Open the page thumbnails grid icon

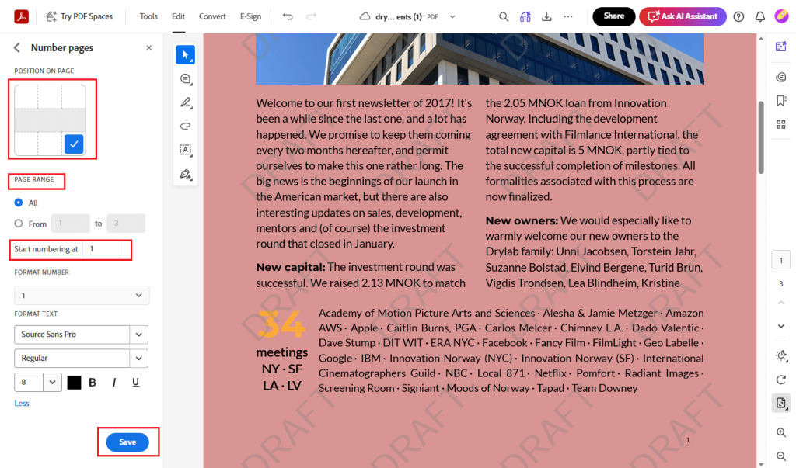(780, 124)
